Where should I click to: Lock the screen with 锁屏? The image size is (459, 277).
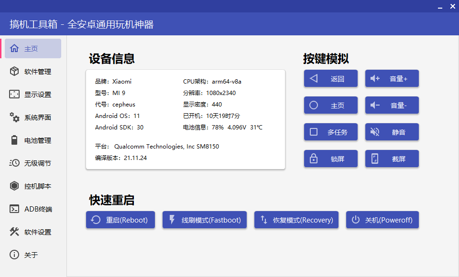pos(330,159)
